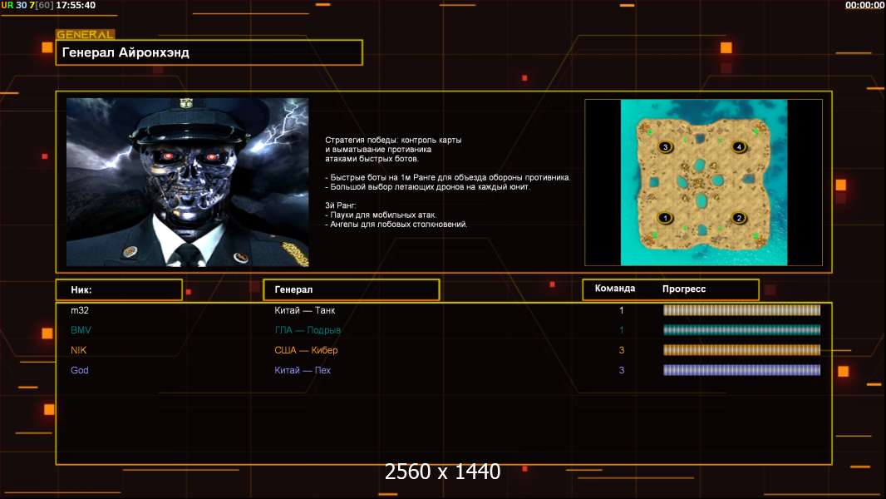Viewport: 886px width, 499px height.
Task: Click the Быстрые боты на 1м Ранге line
Action: coord(447,177)
